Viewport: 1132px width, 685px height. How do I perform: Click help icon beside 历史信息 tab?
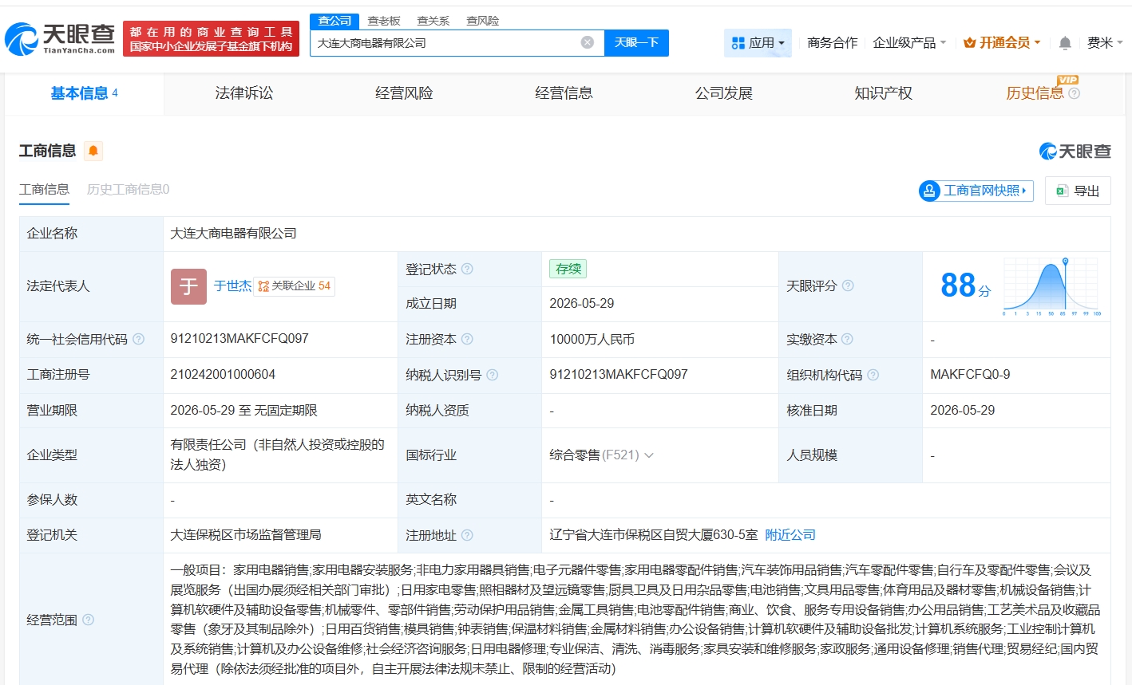(1074, 93)
